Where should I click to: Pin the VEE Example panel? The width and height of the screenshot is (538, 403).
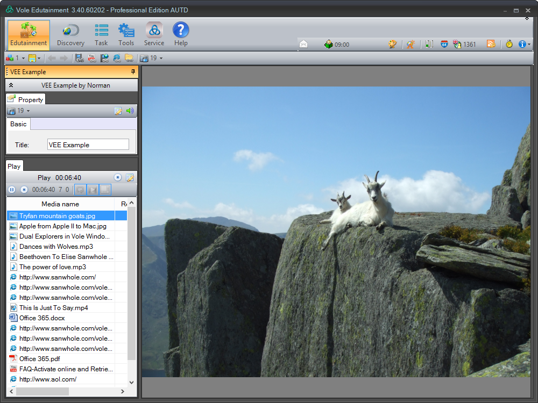point(132,71)
